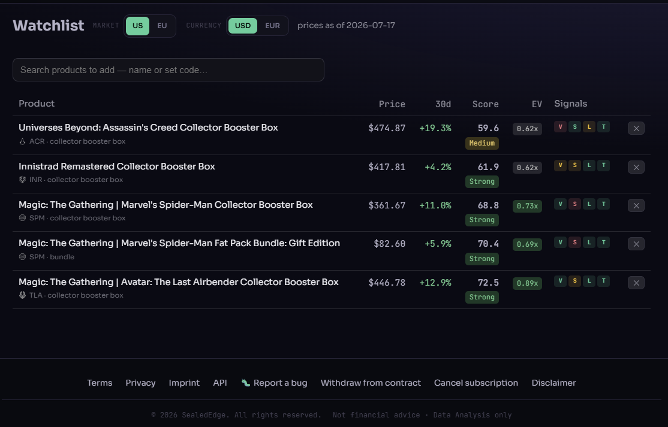Image resolution: width=668 pixels, height=427 pixels.
Task: Remove Assassin's Creed Collector Booster Box from watchlist
Action: 636,128
